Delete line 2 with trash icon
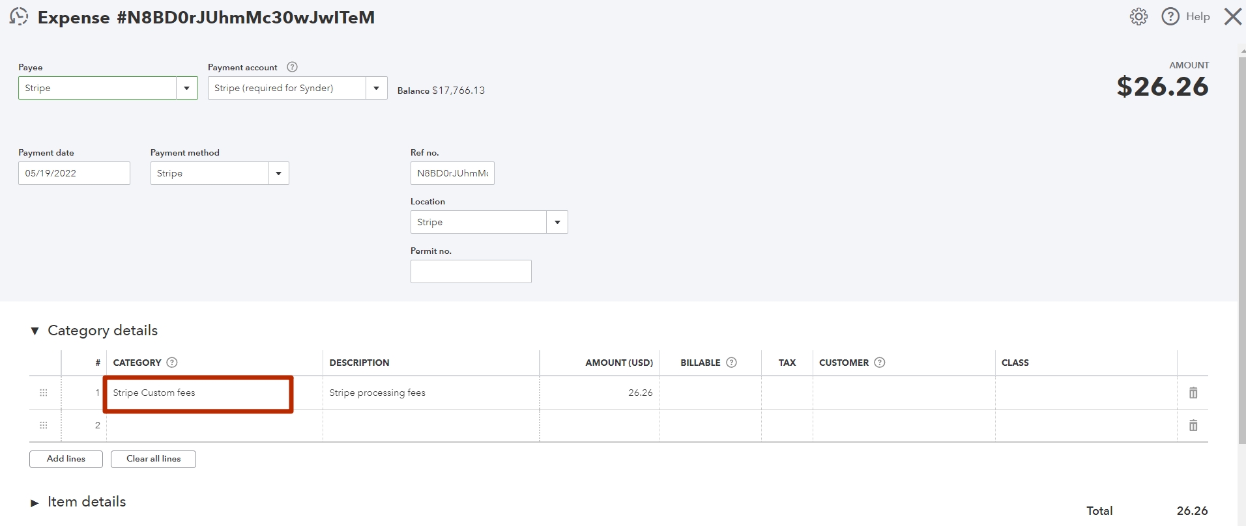 [x=1193, y=425]
